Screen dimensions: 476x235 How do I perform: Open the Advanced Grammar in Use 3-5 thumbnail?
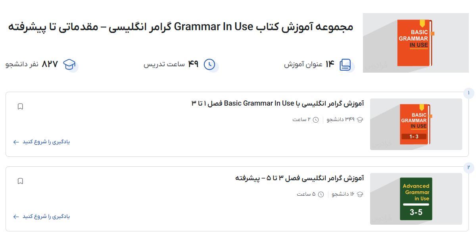(416, 199)
